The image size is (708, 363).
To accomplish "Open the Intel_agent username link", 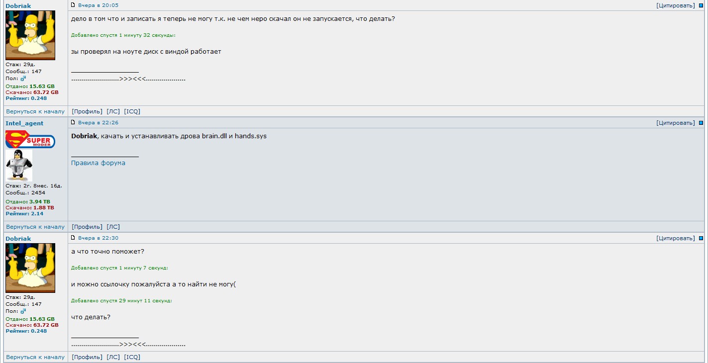I will point(24,123).
